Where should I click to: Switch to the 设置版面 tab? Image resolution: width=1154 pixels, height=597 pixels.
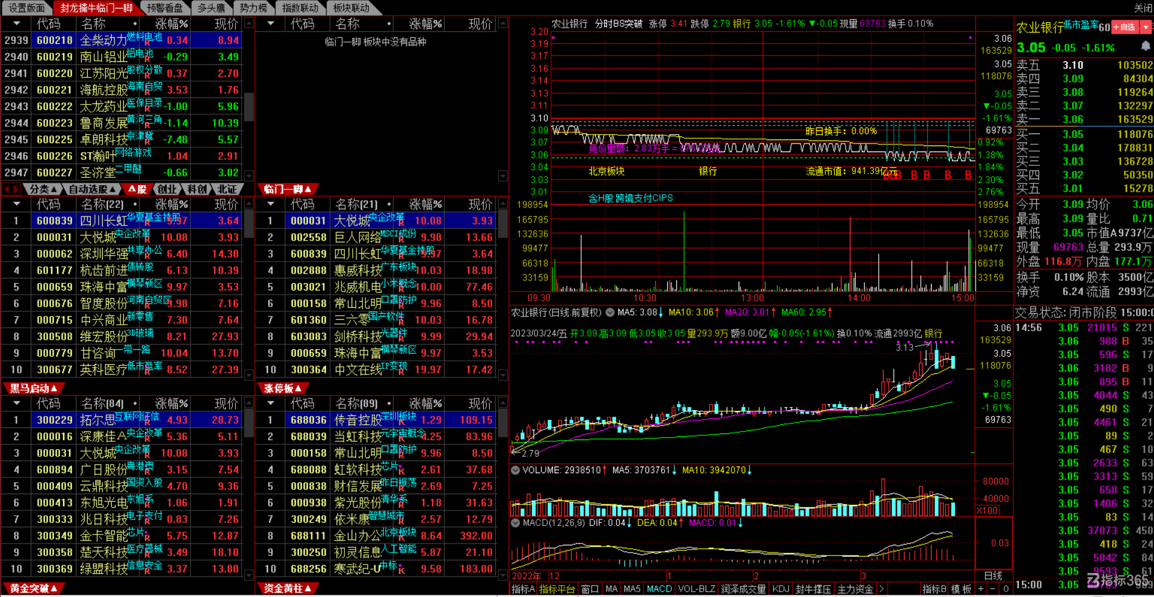[x=26, y=8]
